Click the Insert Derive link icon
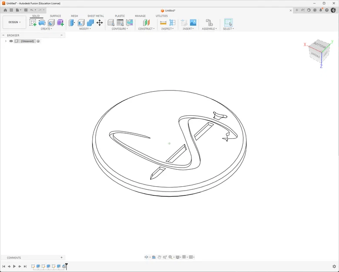The image size is (339, 272). point(184,23)
